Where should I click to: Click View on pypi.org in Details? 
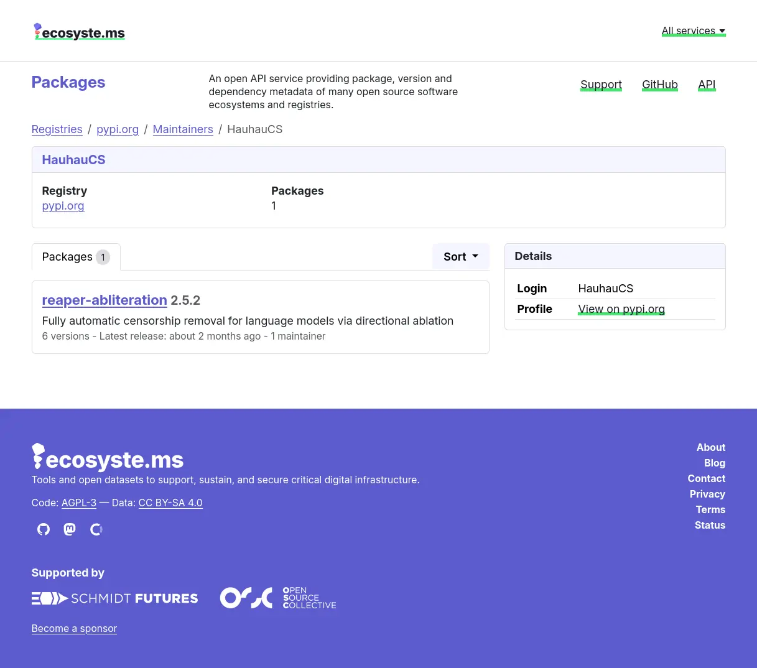pos(621,308)
